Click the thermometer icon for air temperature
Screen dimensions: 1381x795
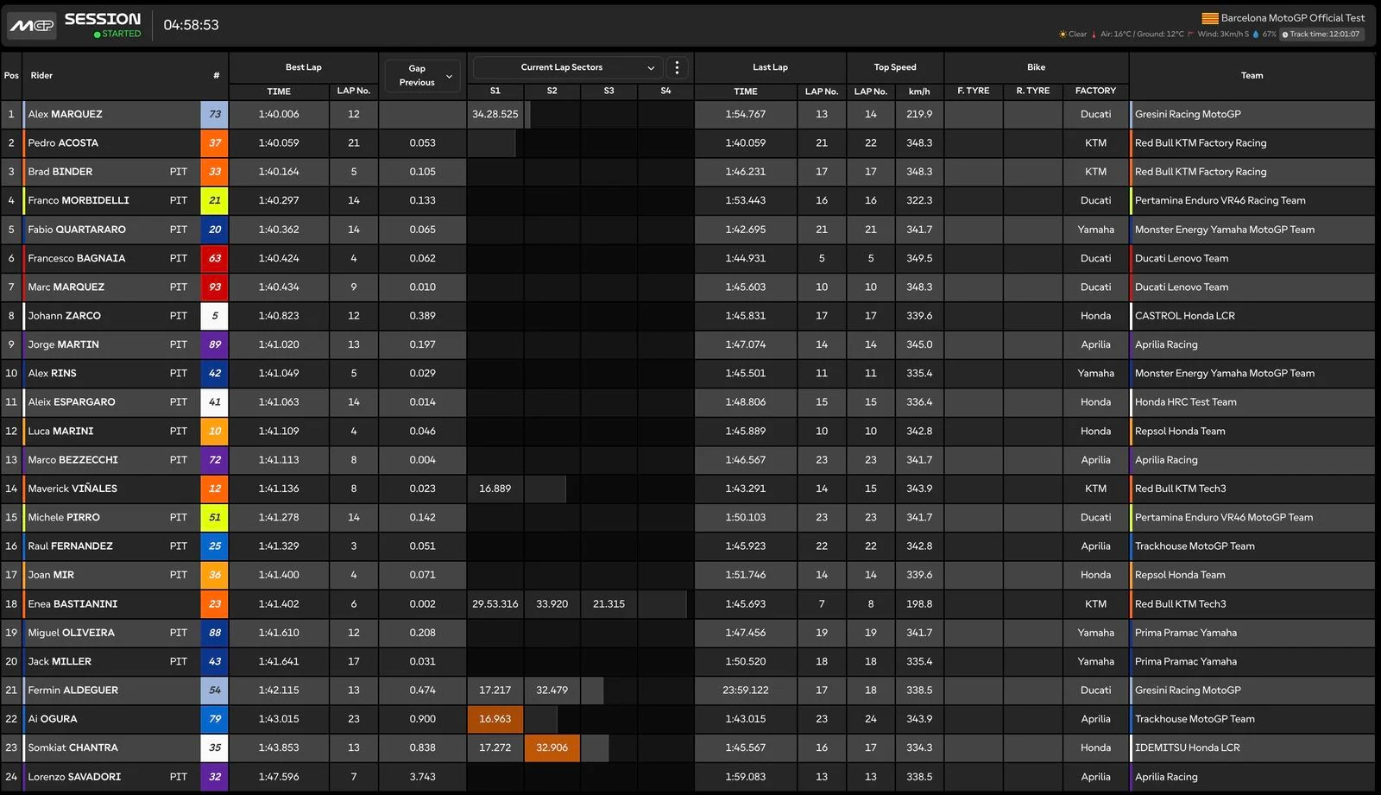1094,35
